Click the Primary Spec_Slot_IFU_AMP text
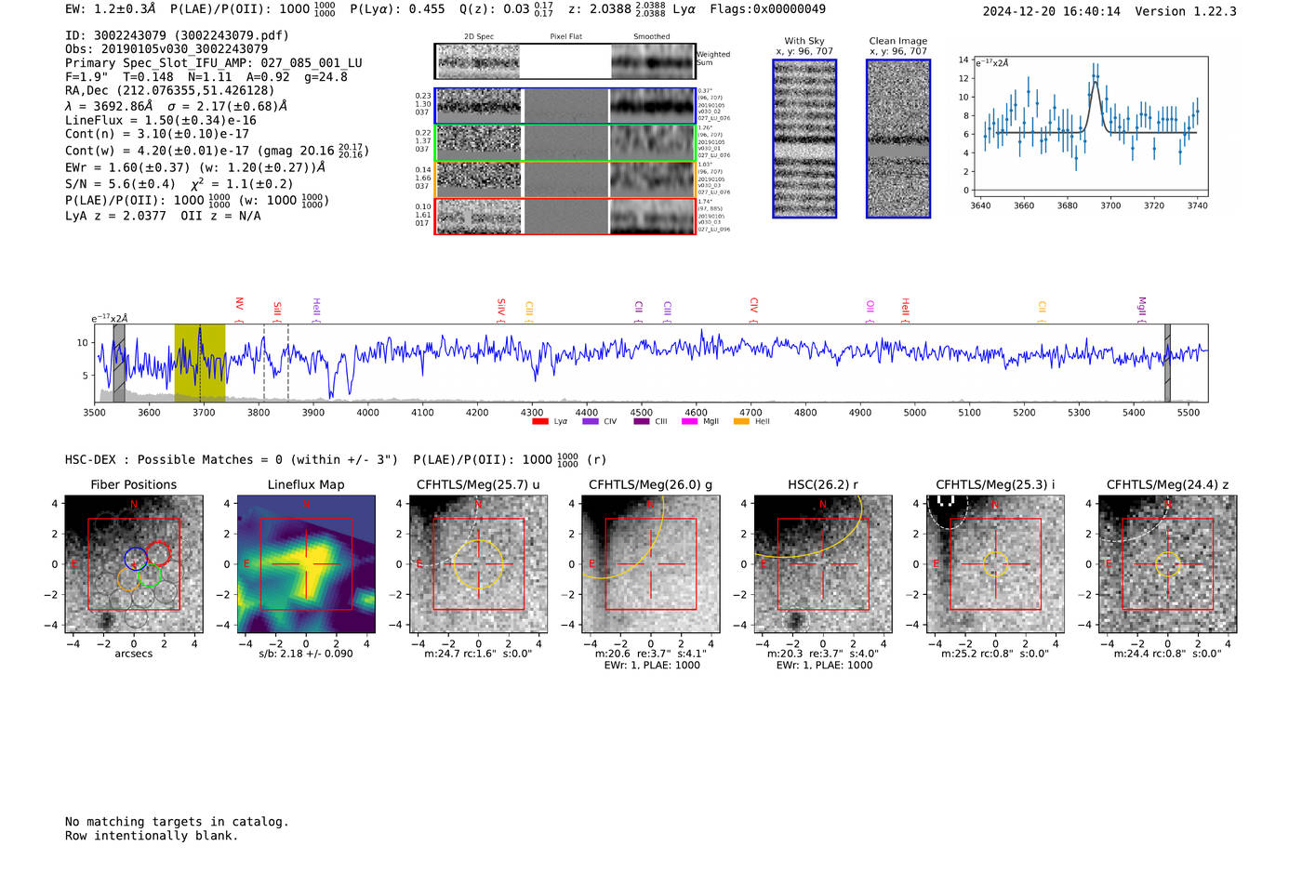 click(214, 63)
